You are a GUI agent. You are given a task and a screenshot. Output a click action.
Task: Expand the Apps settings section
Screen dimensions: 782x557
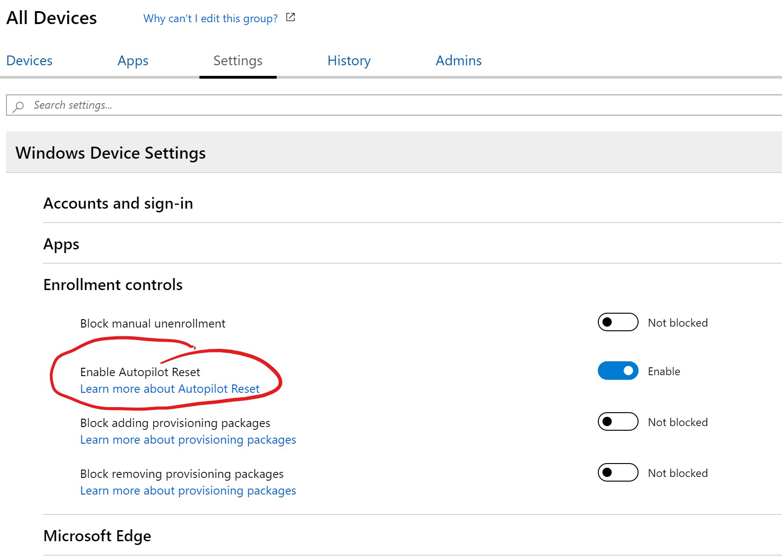coord(61,244)
